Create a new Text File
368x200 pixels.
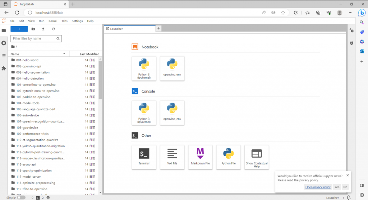click(x=172, y=157)
